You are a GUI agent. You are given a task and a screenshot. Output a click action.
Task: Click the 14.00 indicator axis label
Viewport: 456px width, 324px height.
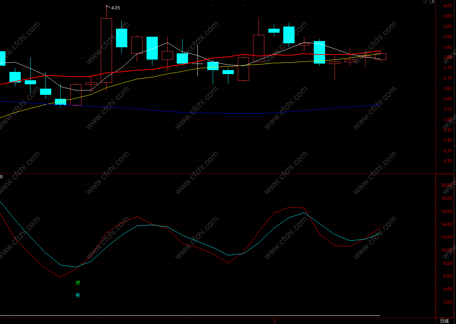pyautogui.click(x=447, y=224)
